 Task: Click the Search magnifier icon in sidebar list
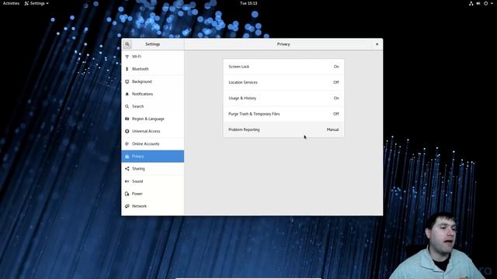point(127,106)
